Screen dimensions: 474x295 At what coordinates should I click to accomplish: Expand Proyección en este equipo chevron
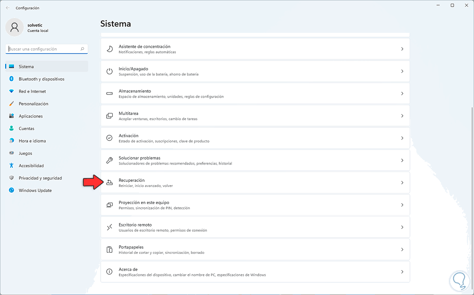402,205
